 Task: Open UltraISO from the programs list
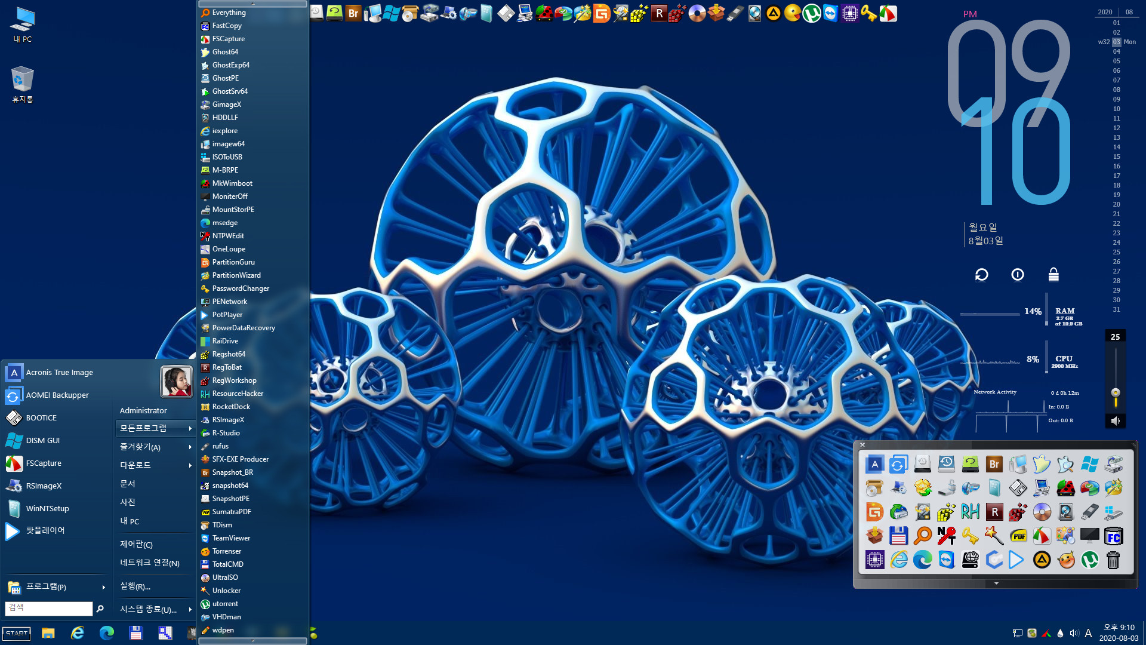pyautogui.click(x=253, y=578)
